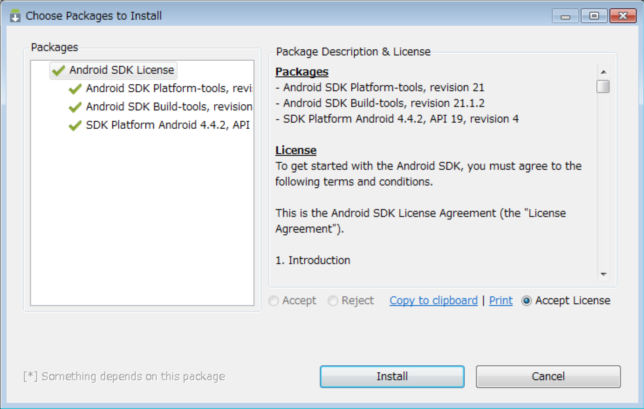Start installation with the Install button
Viewport: 644px width, 409px height.
pos(392,377)
